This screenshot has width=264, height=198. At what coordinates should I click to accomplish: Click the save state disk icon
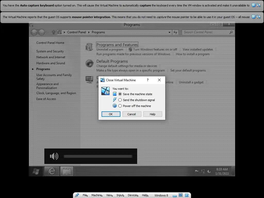tap(114, 94)
